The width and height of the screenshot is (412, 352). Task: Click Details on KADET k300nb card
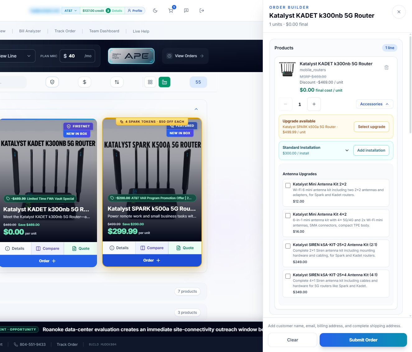(x=15, y=249)
